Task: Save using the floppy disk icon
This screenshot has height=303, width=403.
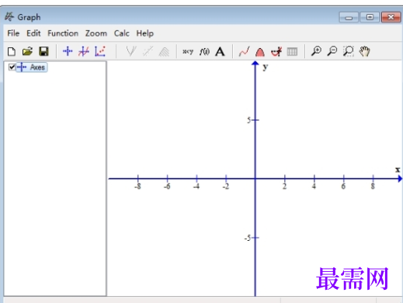Action: [x=43, y=51]
